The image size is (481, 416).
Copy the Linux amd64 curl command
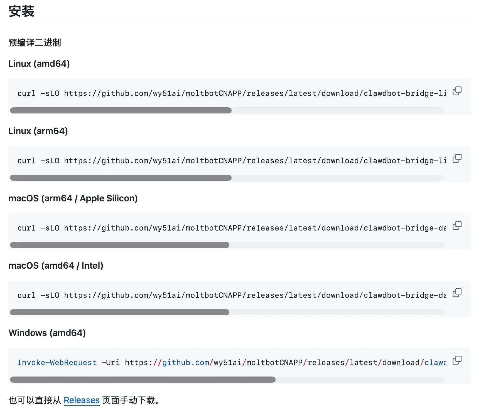[457, 91]
